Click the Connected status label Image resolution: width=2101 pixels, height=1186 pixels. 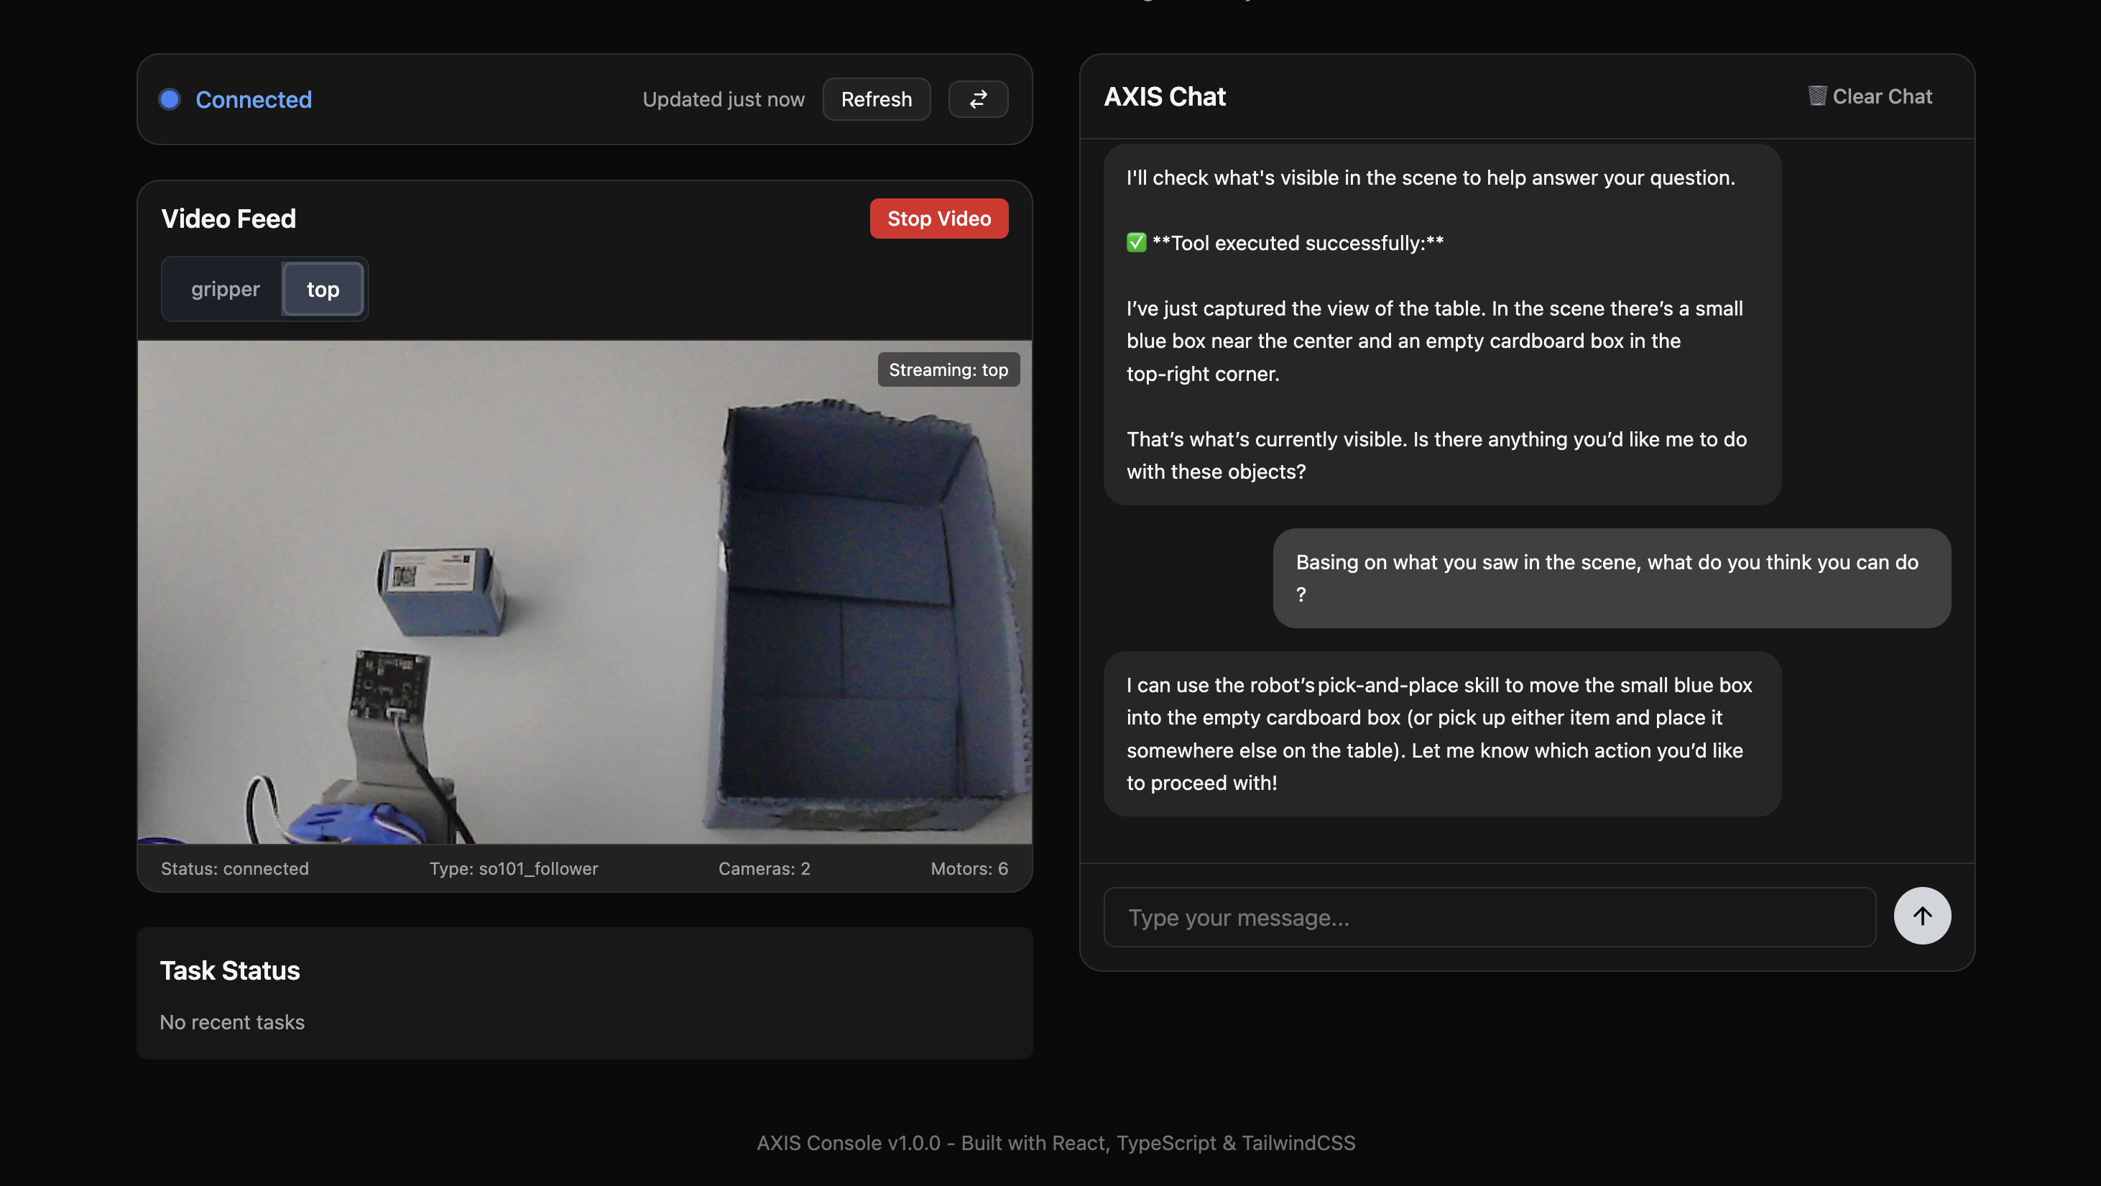(x=254, y=99)
